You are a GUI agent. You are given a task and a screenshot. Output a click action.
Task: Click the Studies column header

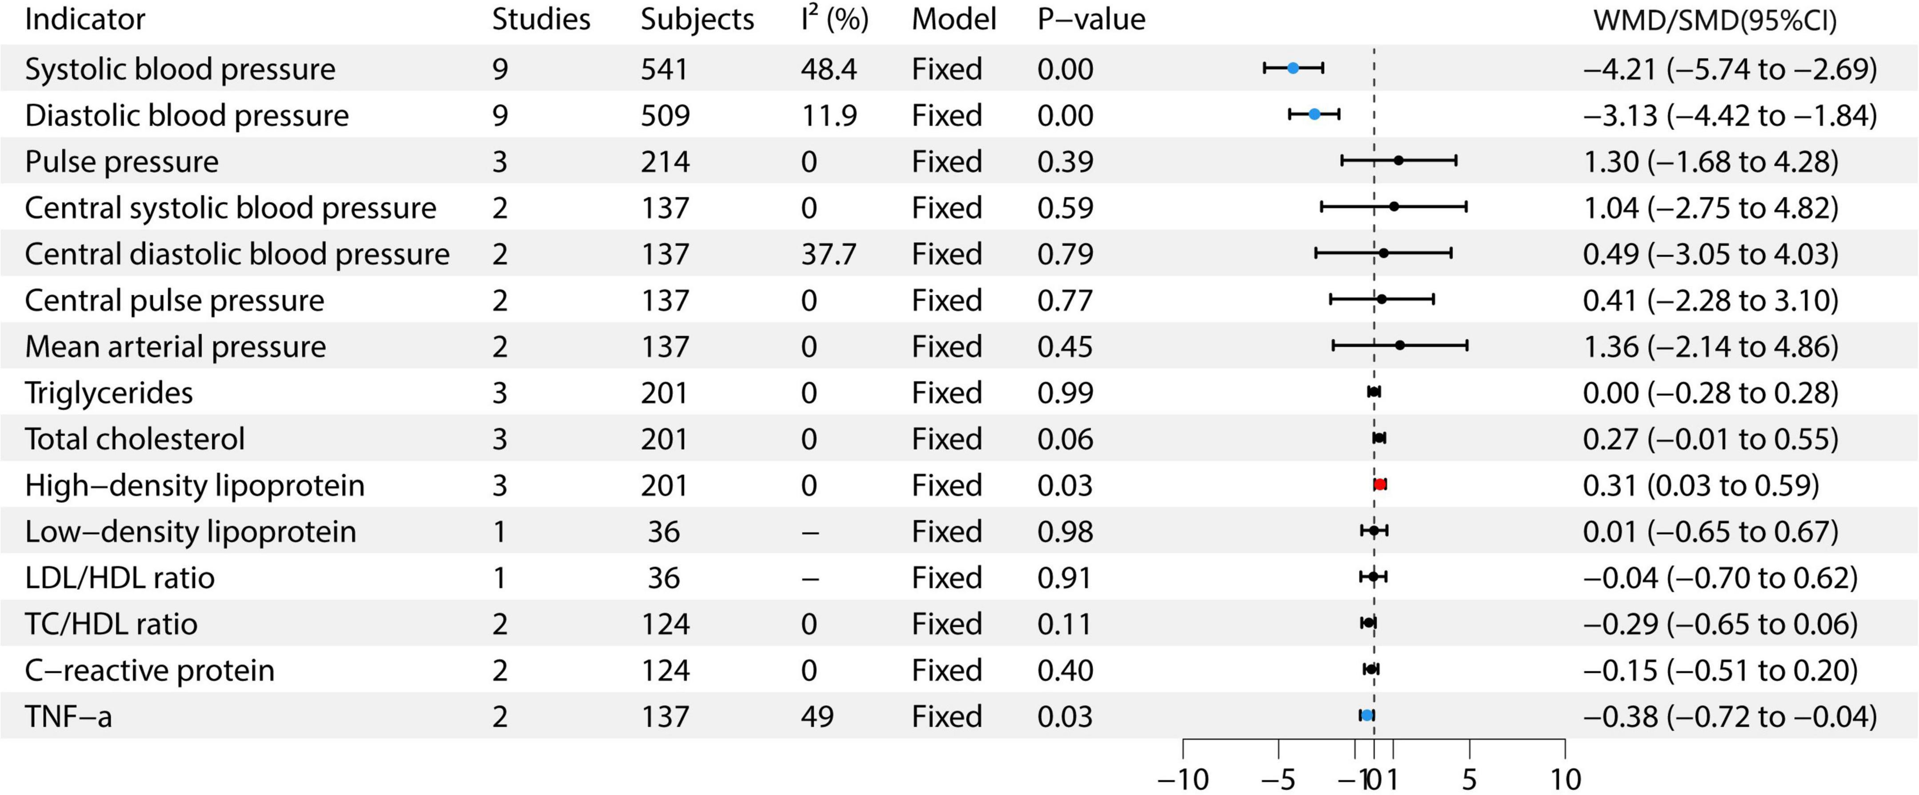(541, 20)
